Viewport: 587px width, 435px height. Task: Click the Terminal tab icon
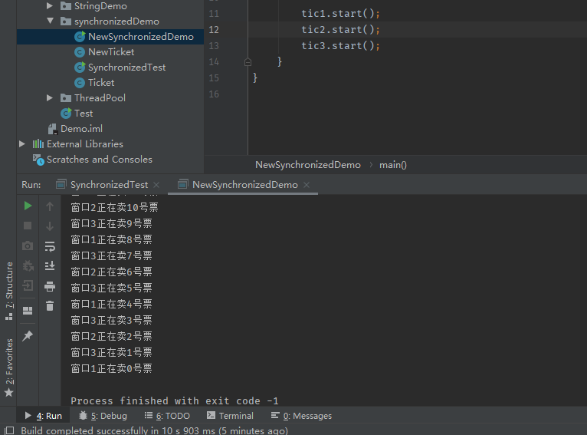pos(212,415)
